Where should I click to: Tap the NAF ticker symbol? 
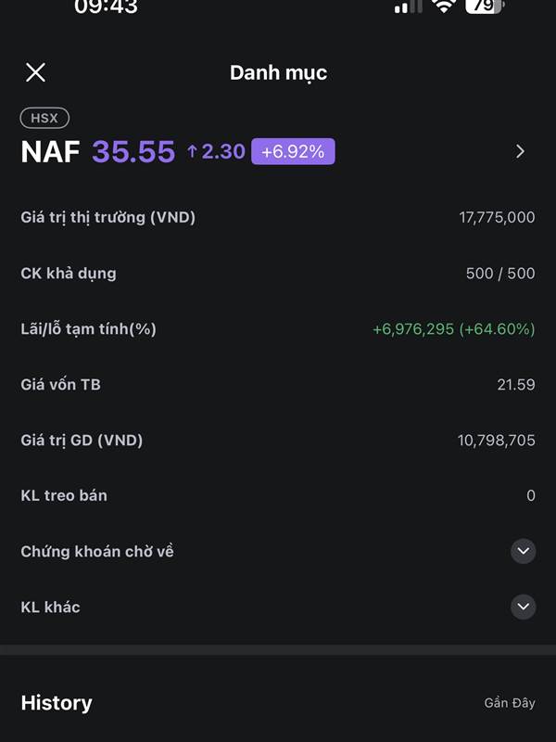tap(50, 152)
